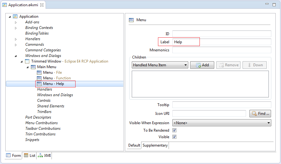Click the Menu - File icon
Image resolution: width=281 pixels, height=164 pixels.
[x=39, y=73]
